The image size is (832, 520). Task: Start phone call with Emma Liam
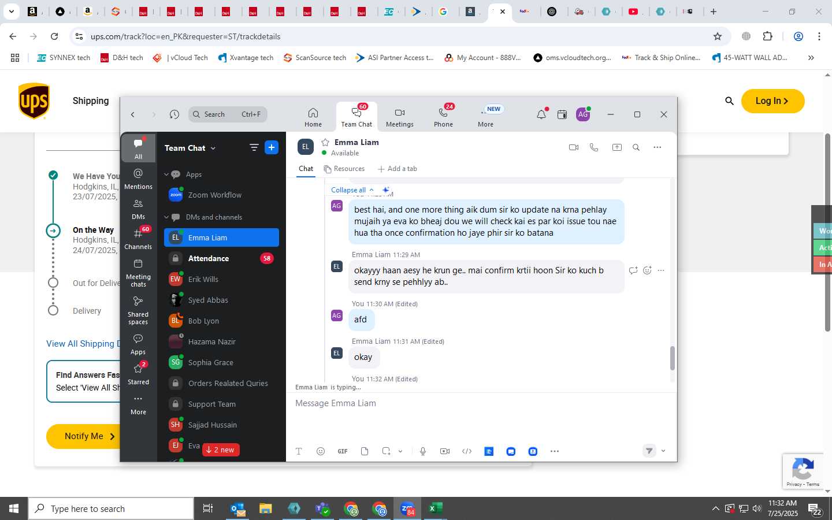pyautogui.click(x=594, y=147)
